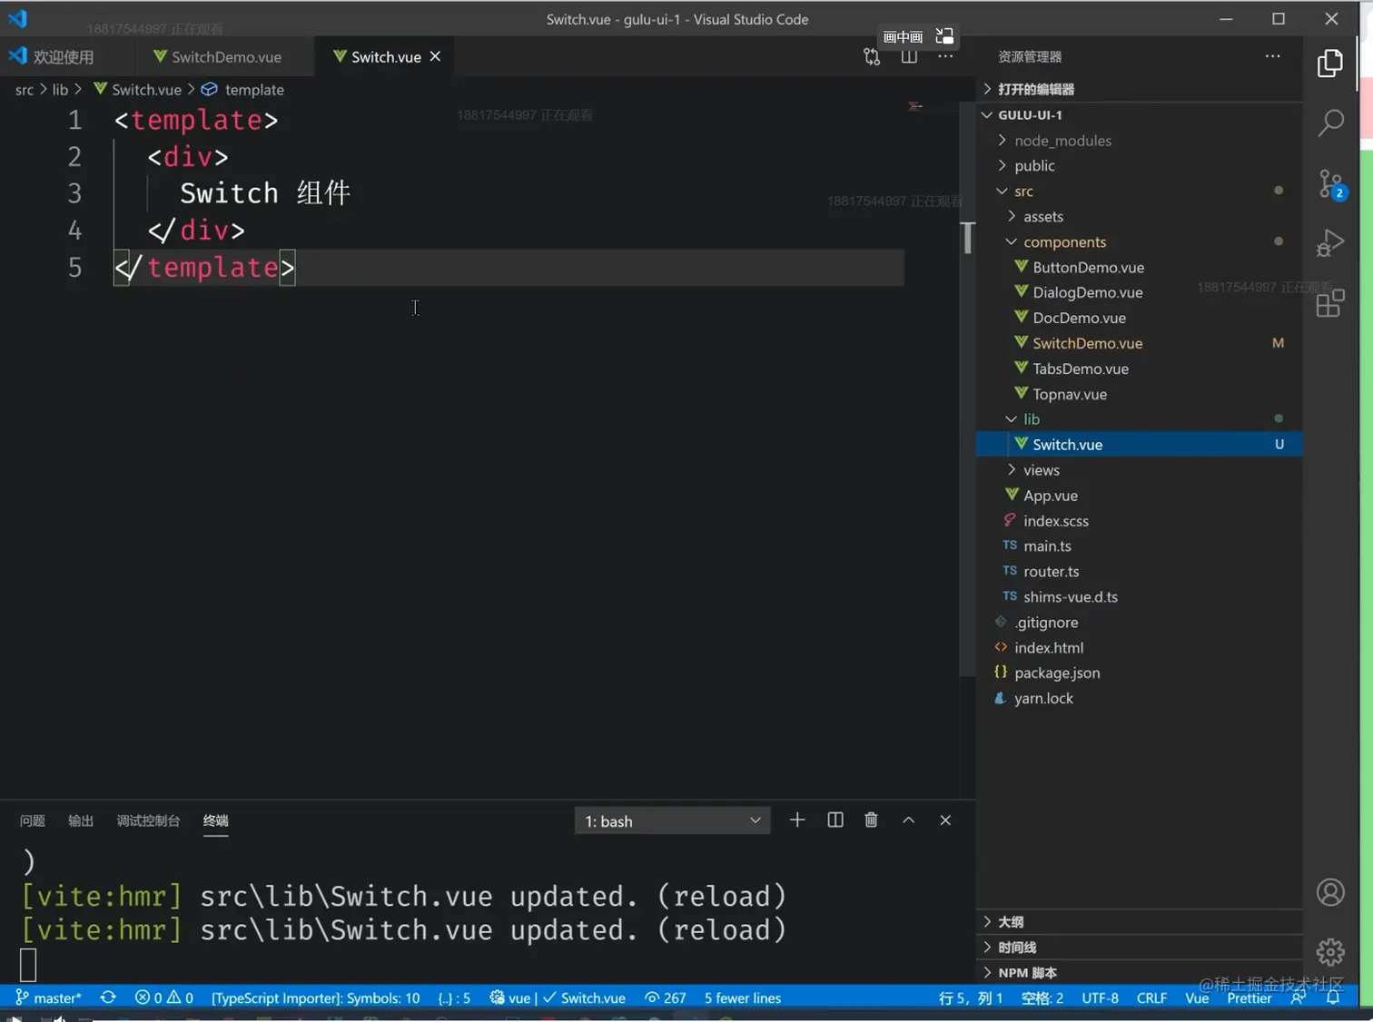
Task: Maximize the panel with up chevron
Action: pyautogui.click(x=908, y=821)
